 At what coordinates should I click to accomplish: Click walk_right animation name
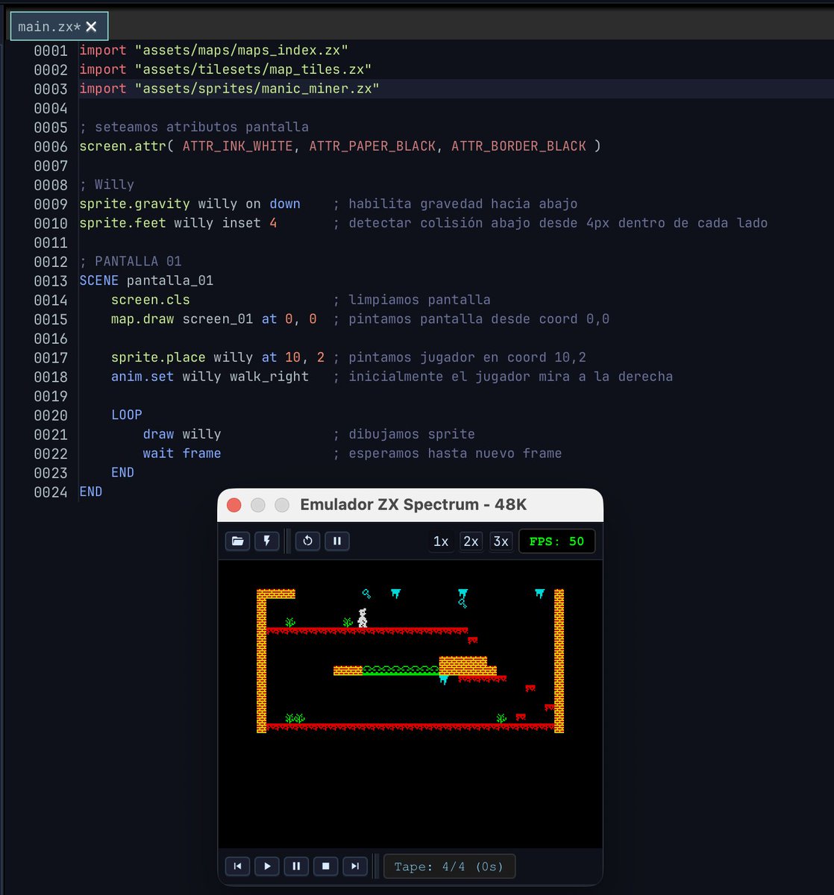pyautogui.click(x=269, y=377)
